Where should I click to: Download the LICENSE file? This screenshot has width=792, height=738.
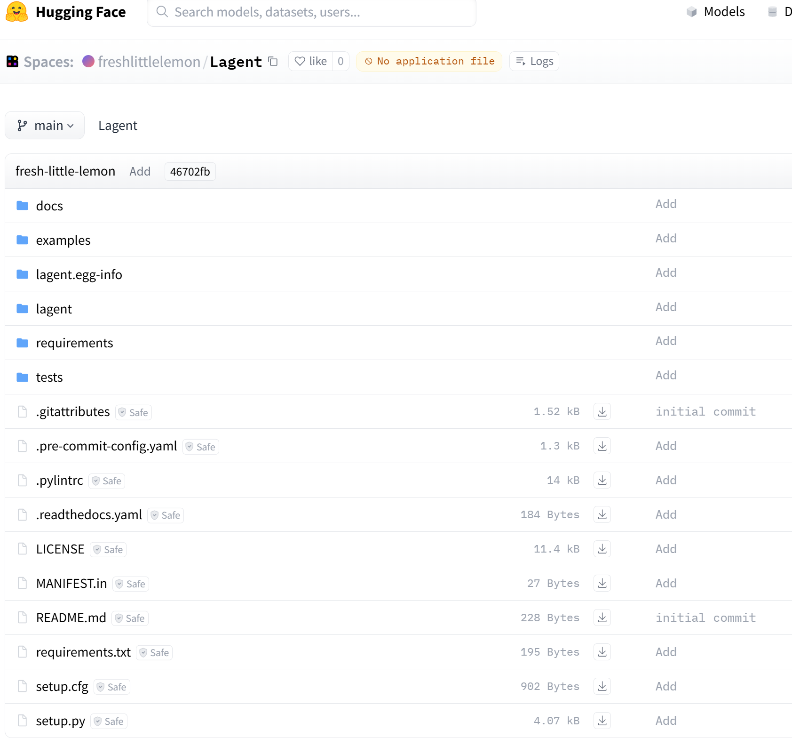[x=602, y=549]
